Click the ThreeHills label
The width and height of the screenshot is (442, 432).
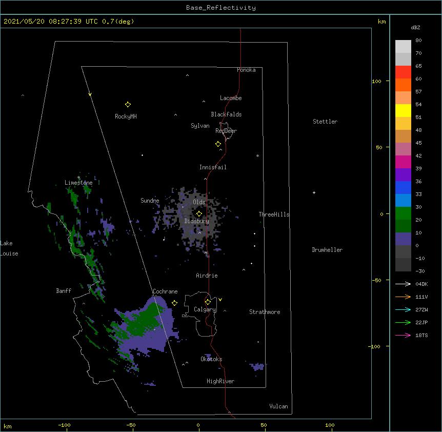(274, 214)
